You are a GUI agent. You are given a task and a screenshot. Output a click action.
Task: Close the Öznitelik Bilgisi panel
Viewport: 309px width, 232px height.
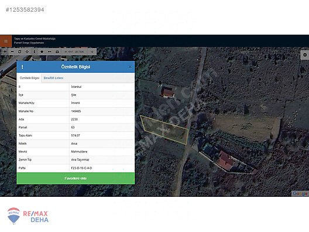click(130, 67)
